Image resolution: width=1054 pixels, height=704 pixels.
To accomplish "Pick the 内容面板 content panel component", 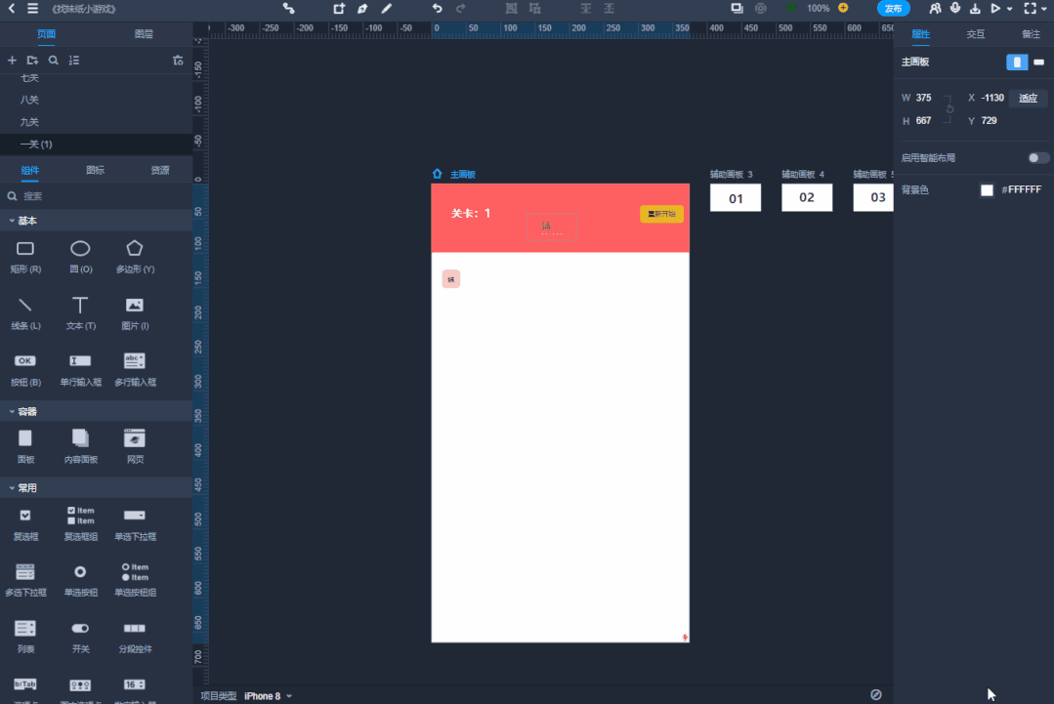I will (80, 447).
